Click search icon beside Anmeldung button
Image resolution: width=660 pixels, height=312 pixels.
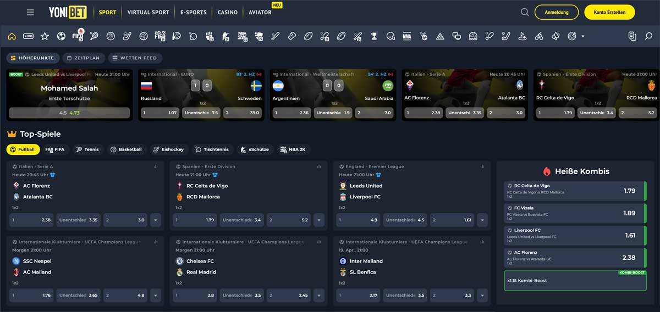(525, 12)
